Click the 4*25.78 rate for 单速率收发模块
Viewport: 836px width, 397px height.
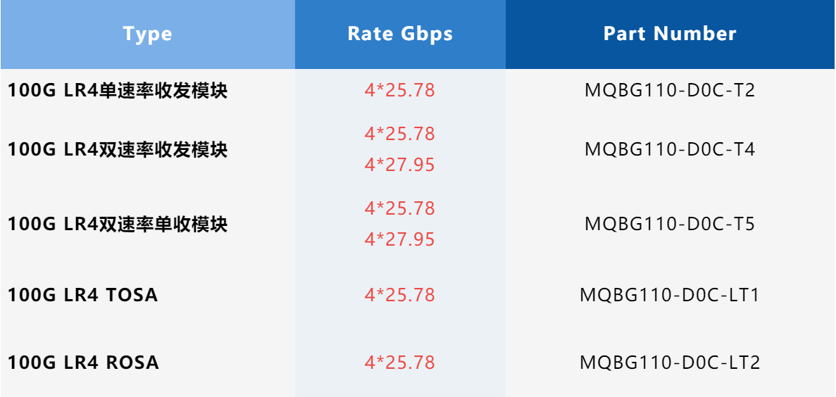coord(400,91)
